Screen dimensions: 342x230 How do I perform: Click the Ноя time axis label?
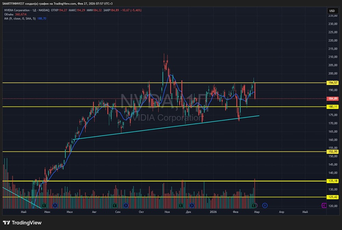(x=167, y=212)
